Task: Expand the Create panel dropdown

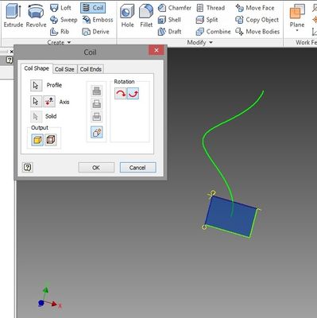Action: click(59, 42)
